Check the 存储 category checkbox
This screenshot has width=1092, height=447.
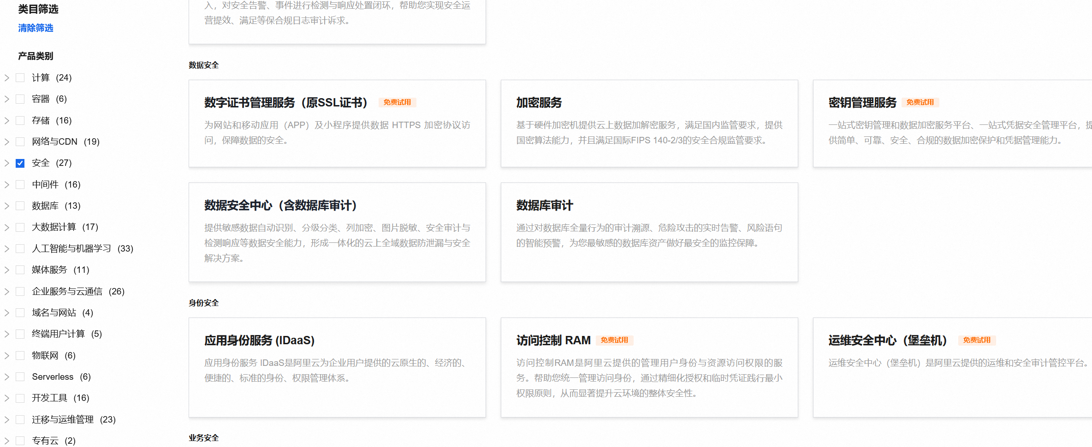point(20,121)
